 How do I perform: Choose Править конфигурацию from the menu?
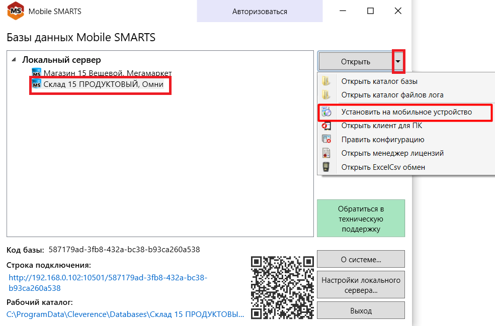[406, 139]
